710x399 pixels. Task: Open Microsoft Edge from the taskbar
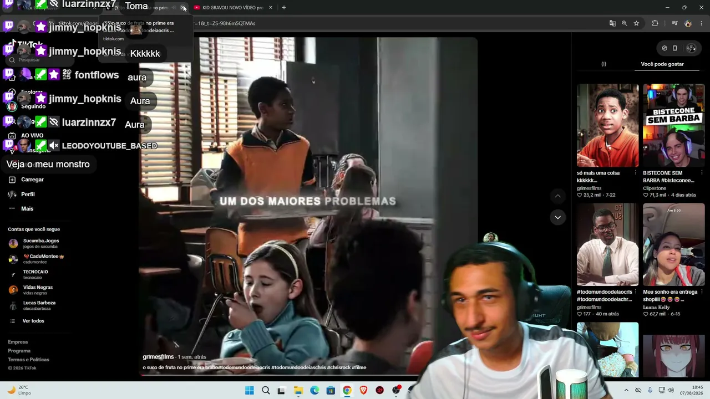[x=315, y=390]
